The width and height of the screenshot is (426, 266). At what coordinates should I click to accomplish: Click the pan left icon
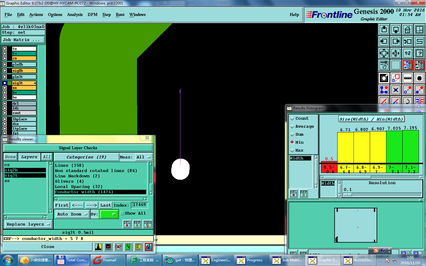(x=384, y=41)
